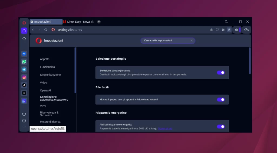Go forward with the forward arrow
Screen dimensions: 277x153
click(x=39, y=30)
